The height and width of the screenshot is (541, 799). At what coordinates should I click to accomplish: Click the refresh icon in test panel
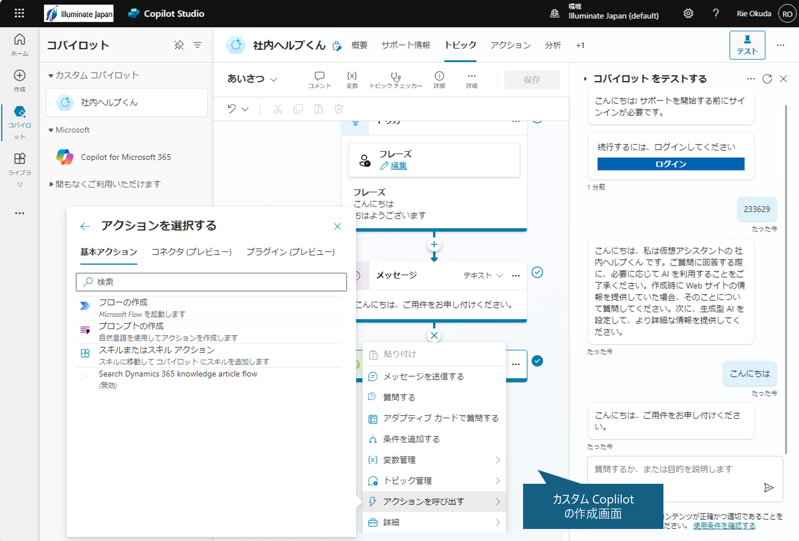767,79
